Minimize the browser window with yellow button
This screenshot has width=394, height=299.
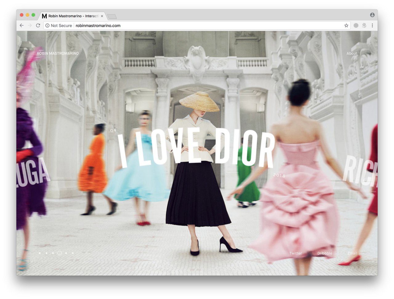[27, 15]
